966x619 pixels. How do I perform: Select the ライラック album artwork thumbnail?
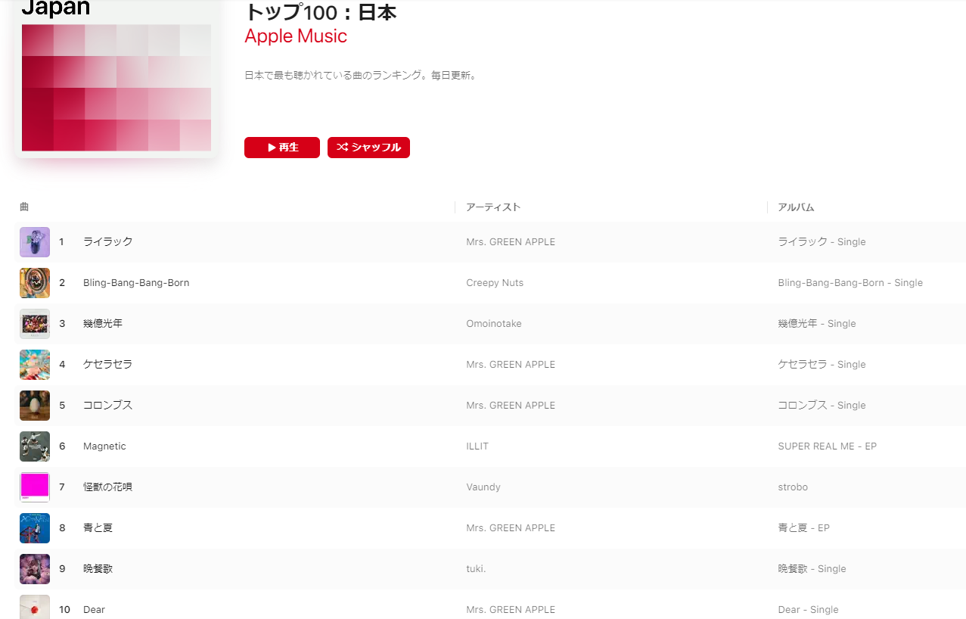point(35,242)
